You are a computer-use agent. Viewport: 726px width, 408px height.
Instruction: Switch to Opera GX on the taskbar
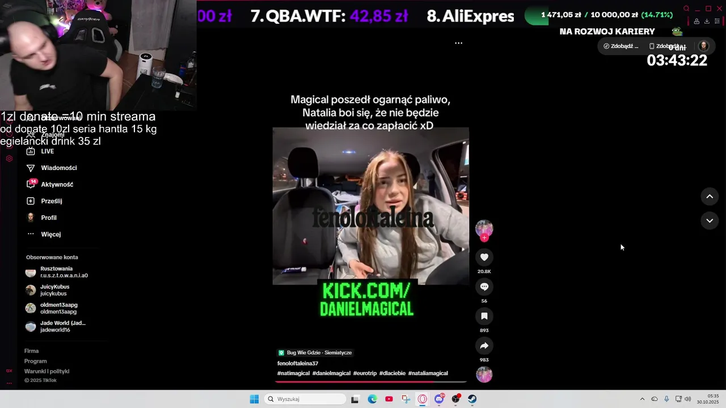(422, 399)
